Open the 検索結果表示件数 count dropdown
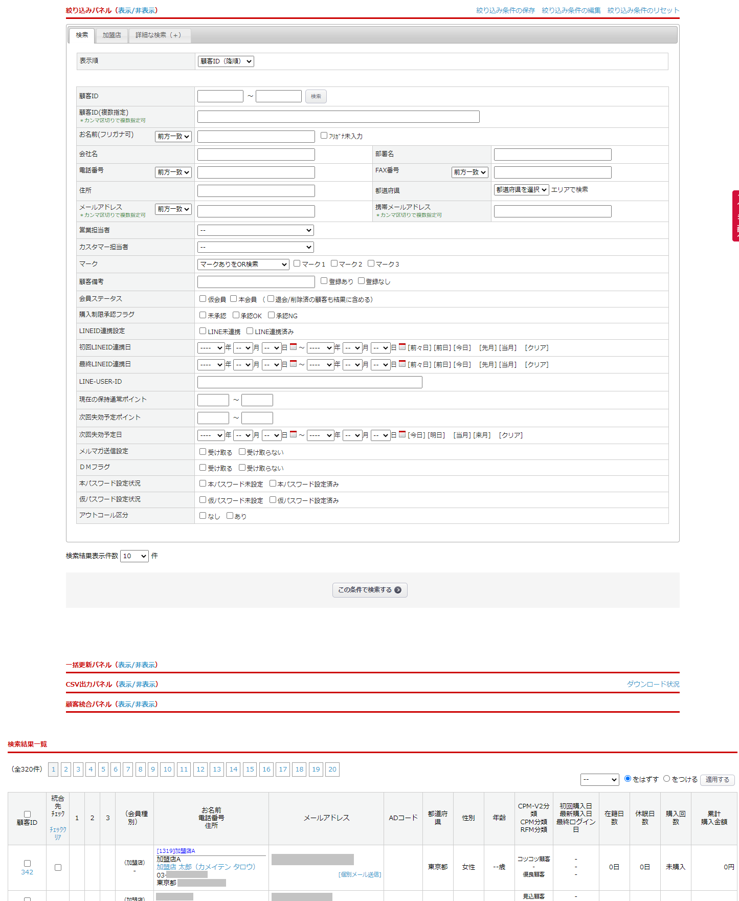This screenshot has width=739, height=901. click(135, 556)
